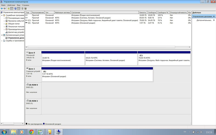Click the blue Help icon in toolbar
Image resolution: width=216 pixels, height=135 pixels.
coord(16,8)
